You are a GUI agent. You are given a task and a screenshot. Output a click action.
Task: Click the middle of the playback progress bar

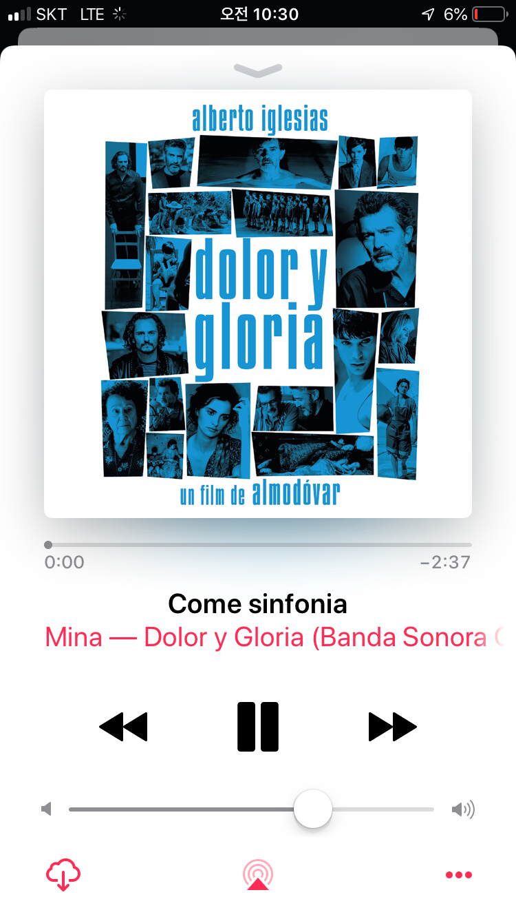pos(258,545)
